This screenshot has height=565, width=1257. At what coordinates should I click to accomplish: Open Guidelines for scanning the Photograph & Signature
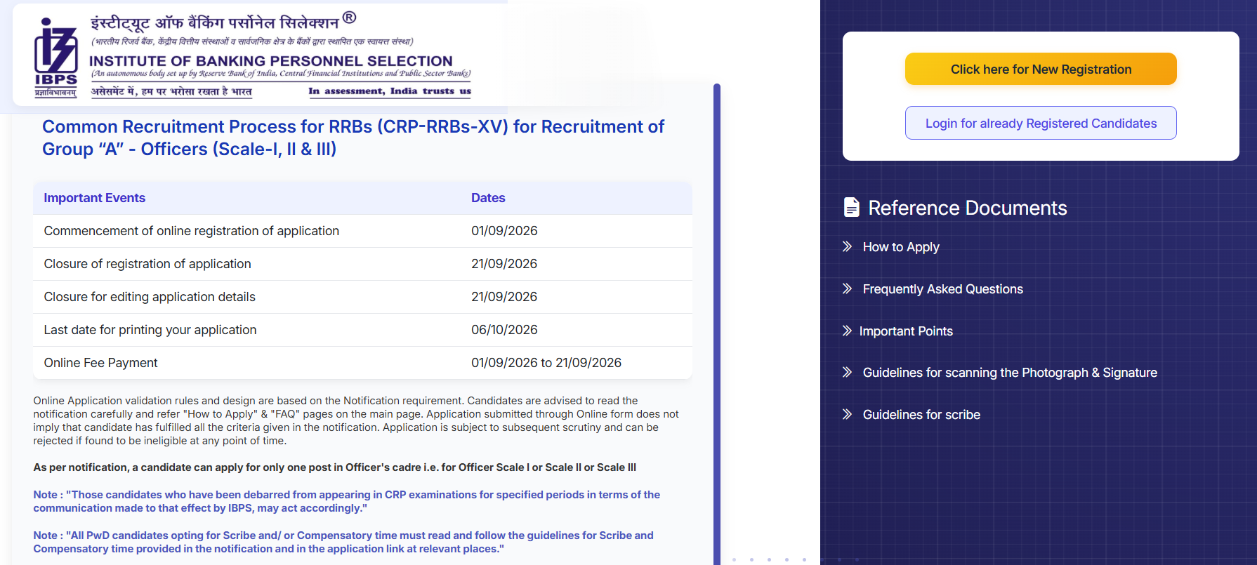tap(1010, 373)
